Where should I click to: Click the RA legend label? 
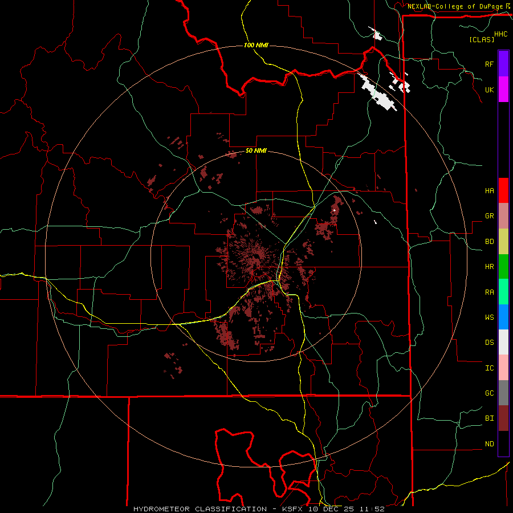coord(489,292)
